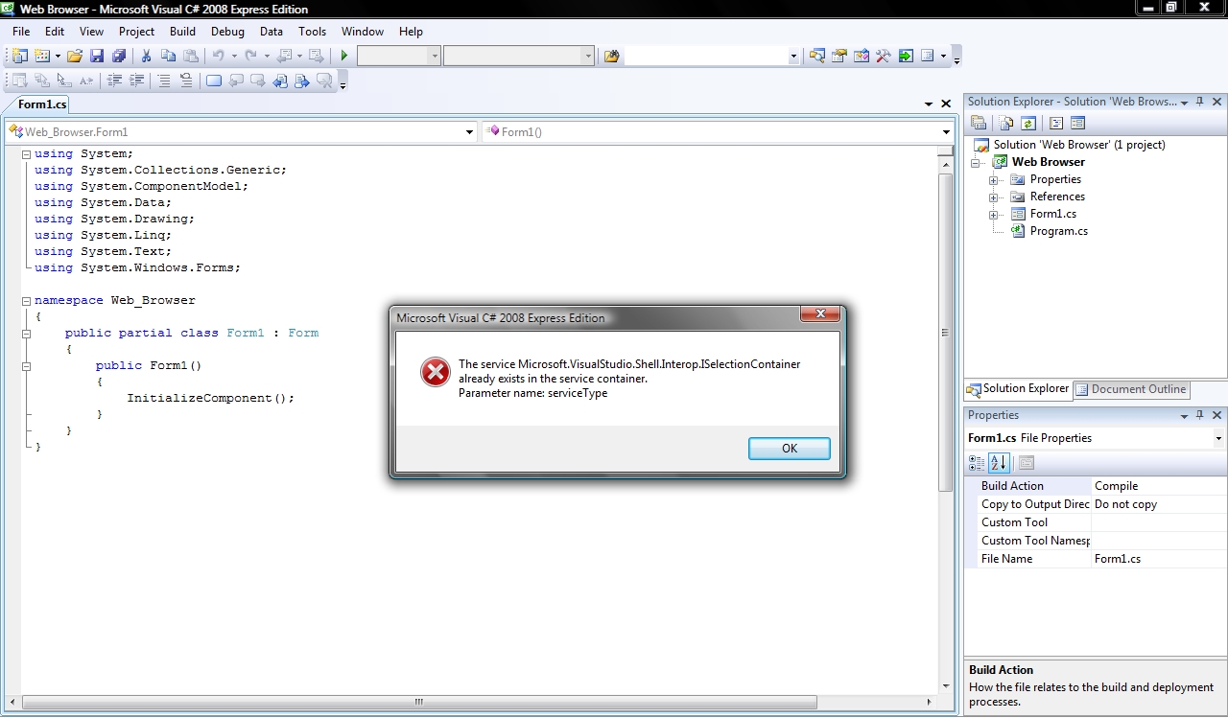Screen dimensions: 1228x718
Task: Save Form1.cs with the floppy disk icon
Action: [x=97, y=57]
